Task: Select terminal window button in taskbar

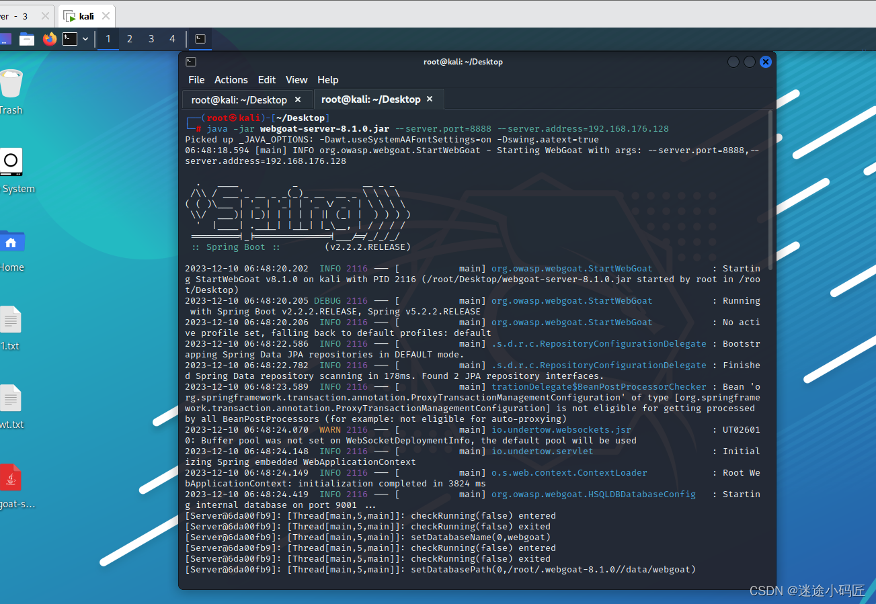Action: (x=200, y=39)
